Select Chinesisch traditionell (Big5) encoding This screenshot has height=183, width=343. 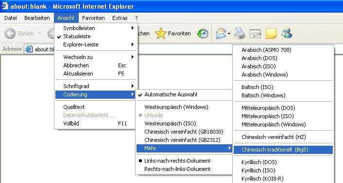pos(283,150)
